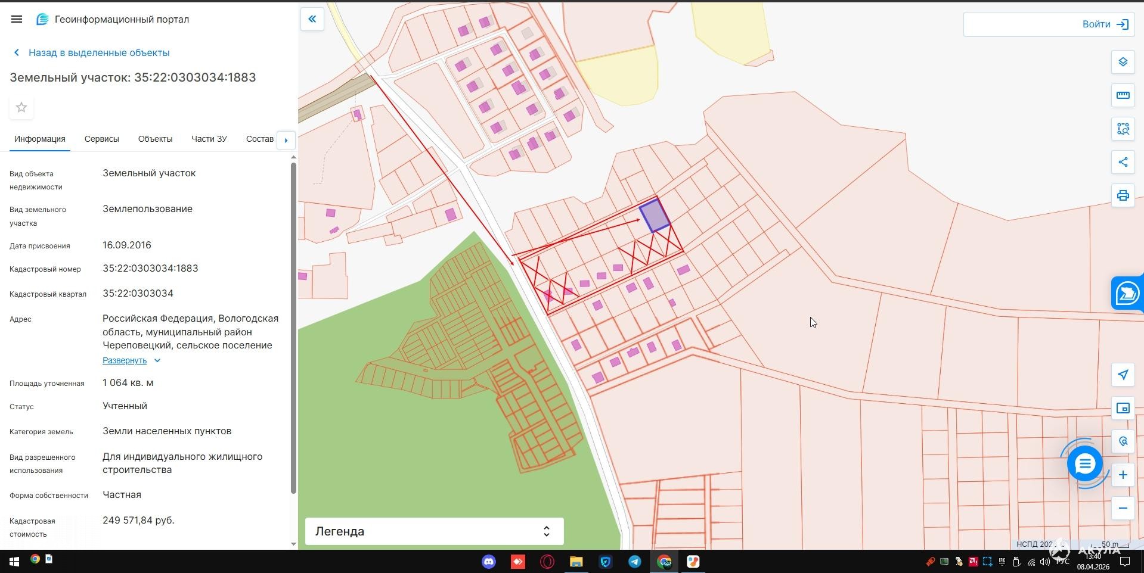This screenshot has width=1144, height=573.
Task: Select the ruler measurement tool
Action: (1123, 95)
